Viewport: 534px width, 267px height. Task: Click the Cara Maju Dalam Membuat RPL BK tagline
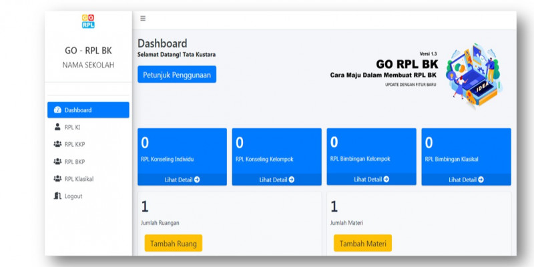(x=383, y=75)
